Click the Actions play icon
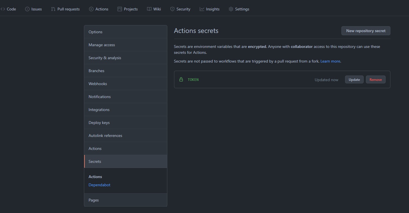Image resolution: width=409 pixels, height=213 pixels. coord(91,9)
